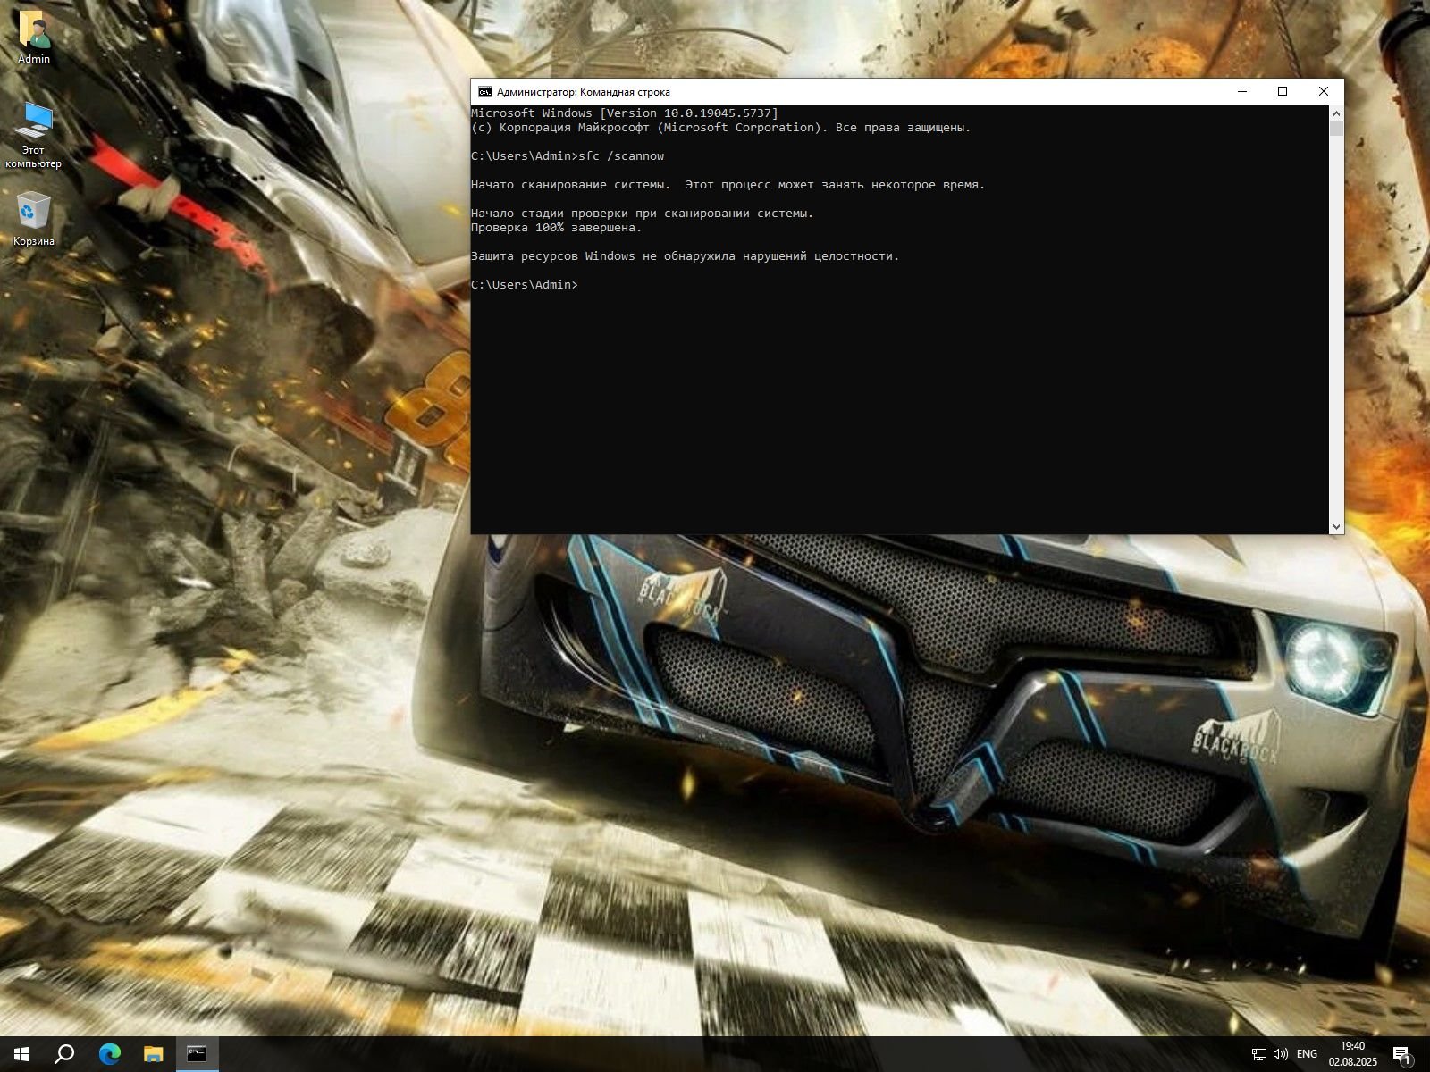
Task: Minimize the Command Prompt window
Action: [x=1241, y=92]
